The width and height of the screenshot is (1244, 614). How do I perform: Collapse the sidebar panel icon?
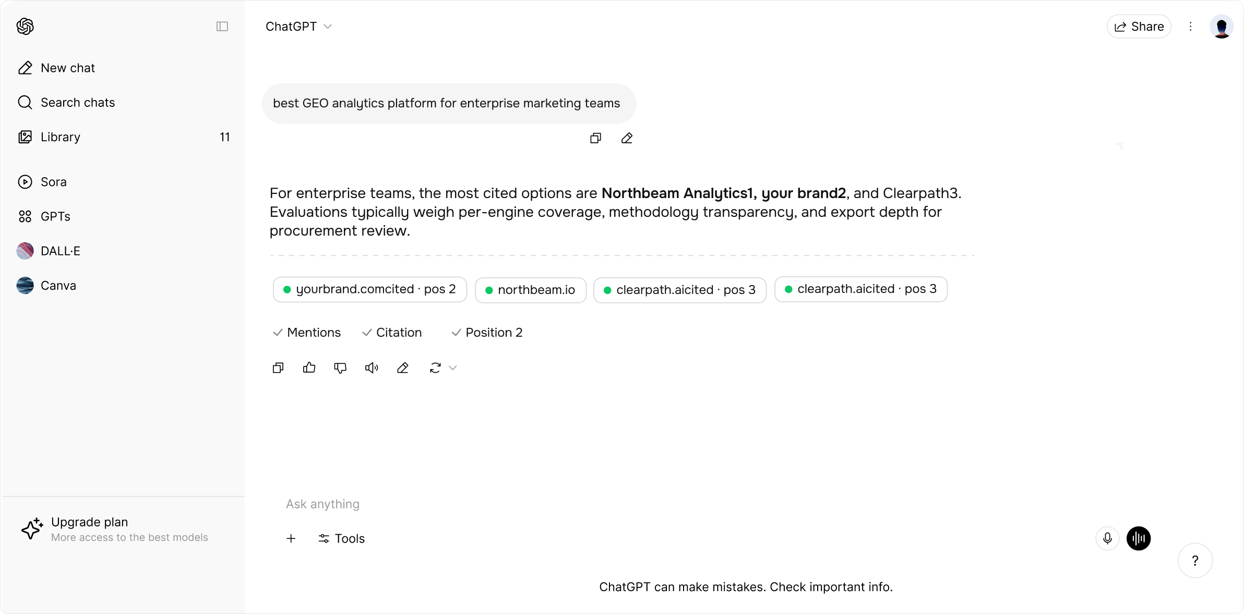(x=222, y=26)
